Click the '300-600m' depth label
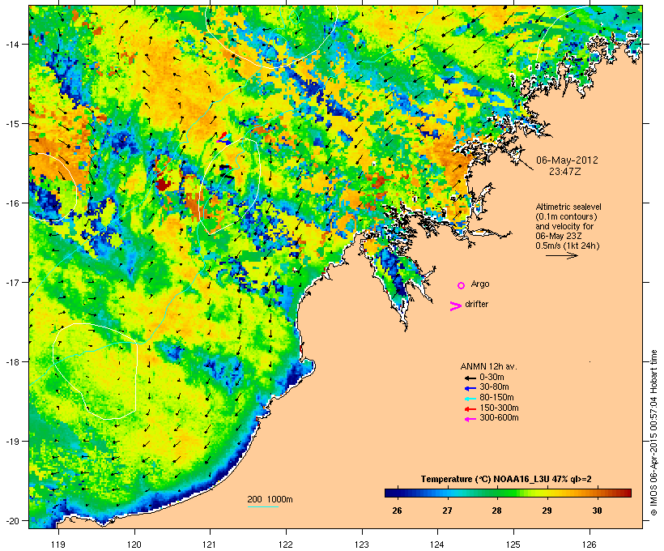 [x=499, y=418]
